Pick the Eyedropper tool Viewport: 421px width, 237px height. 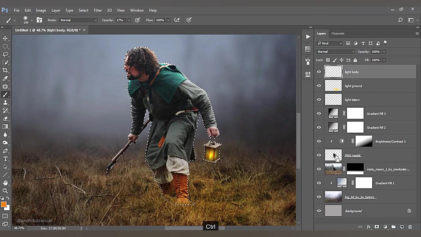click(x=5, y=79)
